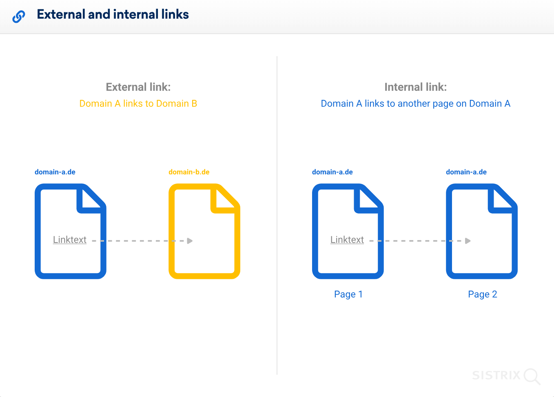Select the "Internal link:" heading

pyautogui.click(x=416, y=87)
